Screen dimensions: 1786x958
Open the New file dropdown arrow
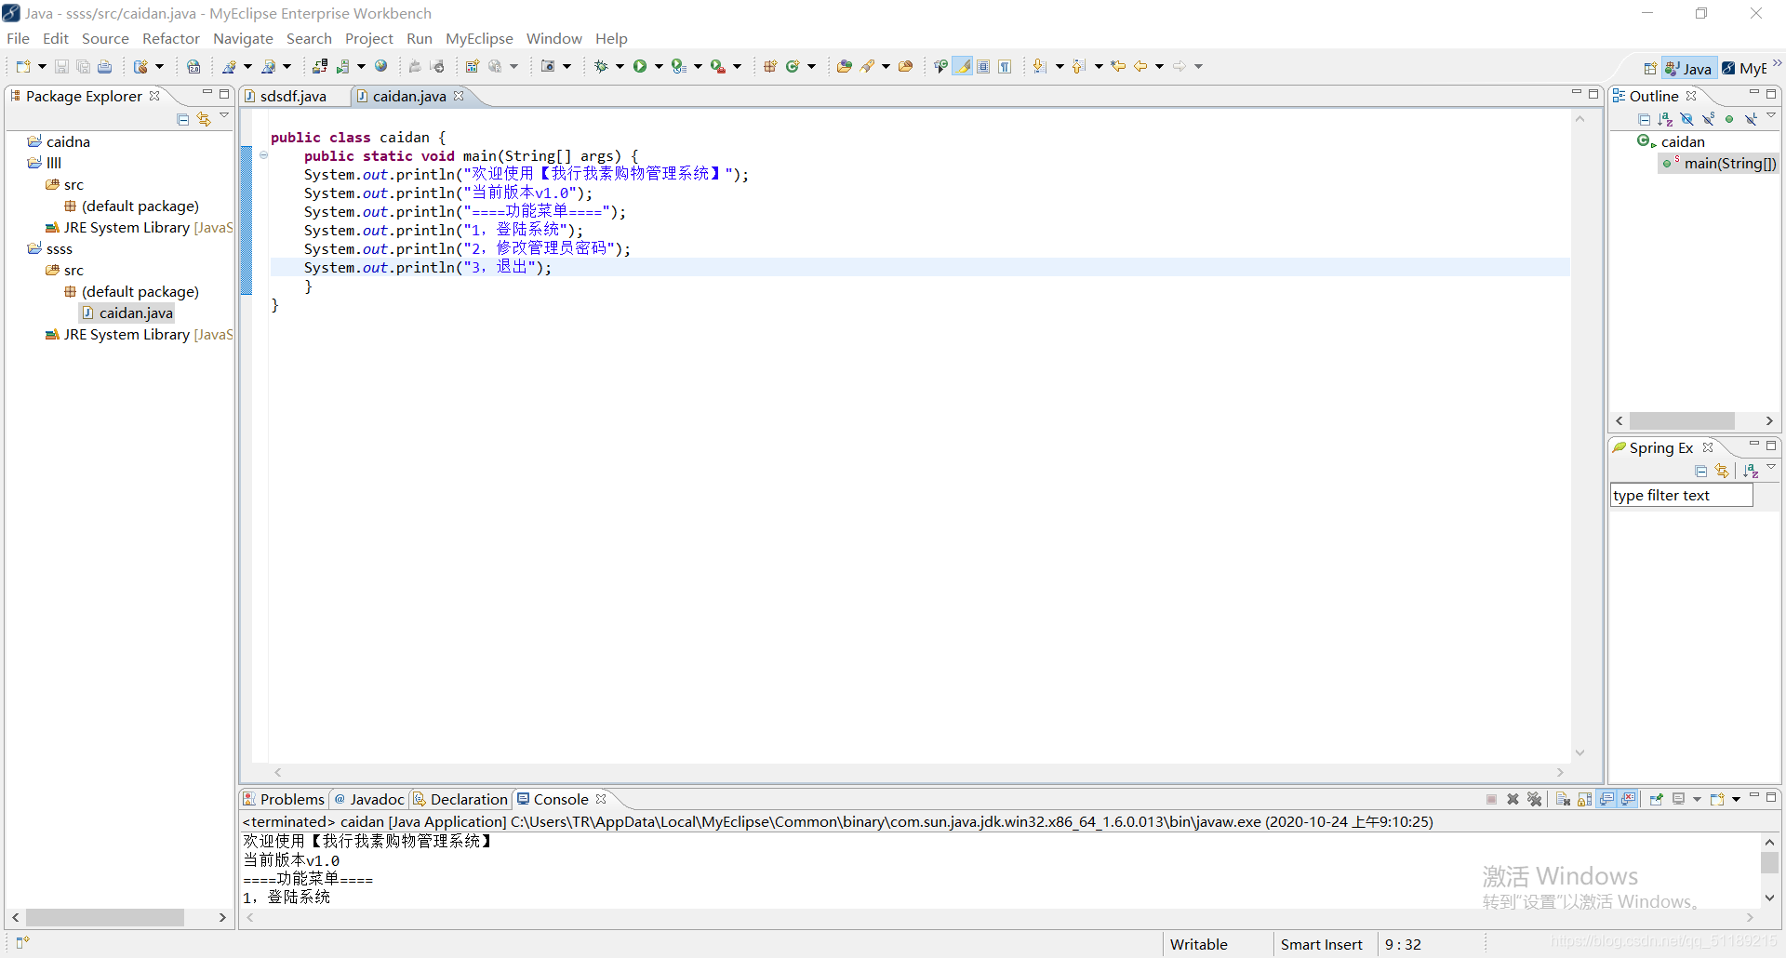coord(42,66)
